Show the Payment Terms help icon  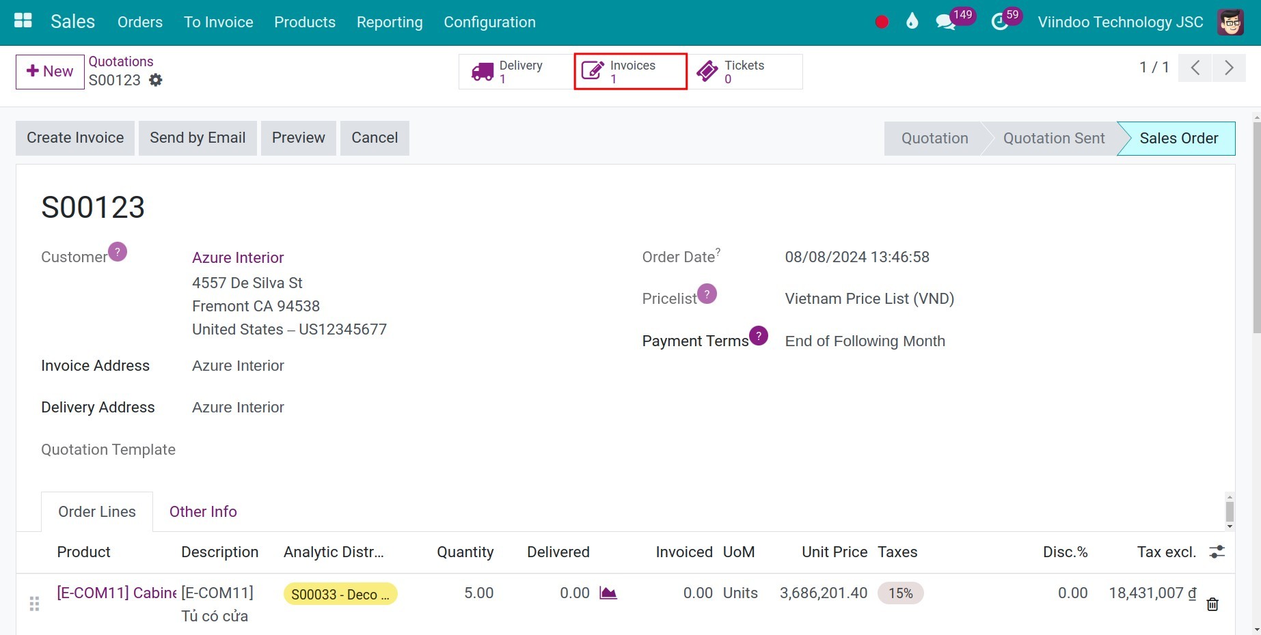coord(759,335)
